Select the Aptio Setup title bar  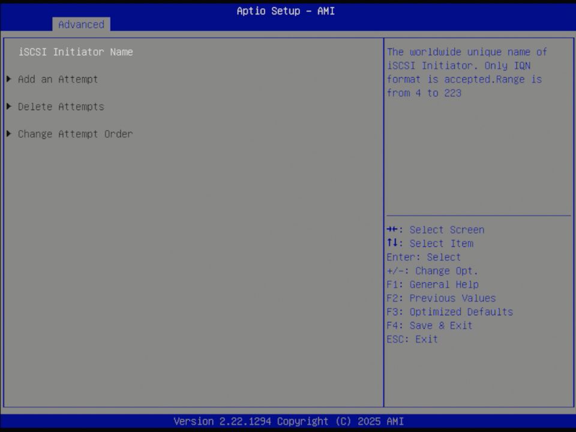click(285, 11)
